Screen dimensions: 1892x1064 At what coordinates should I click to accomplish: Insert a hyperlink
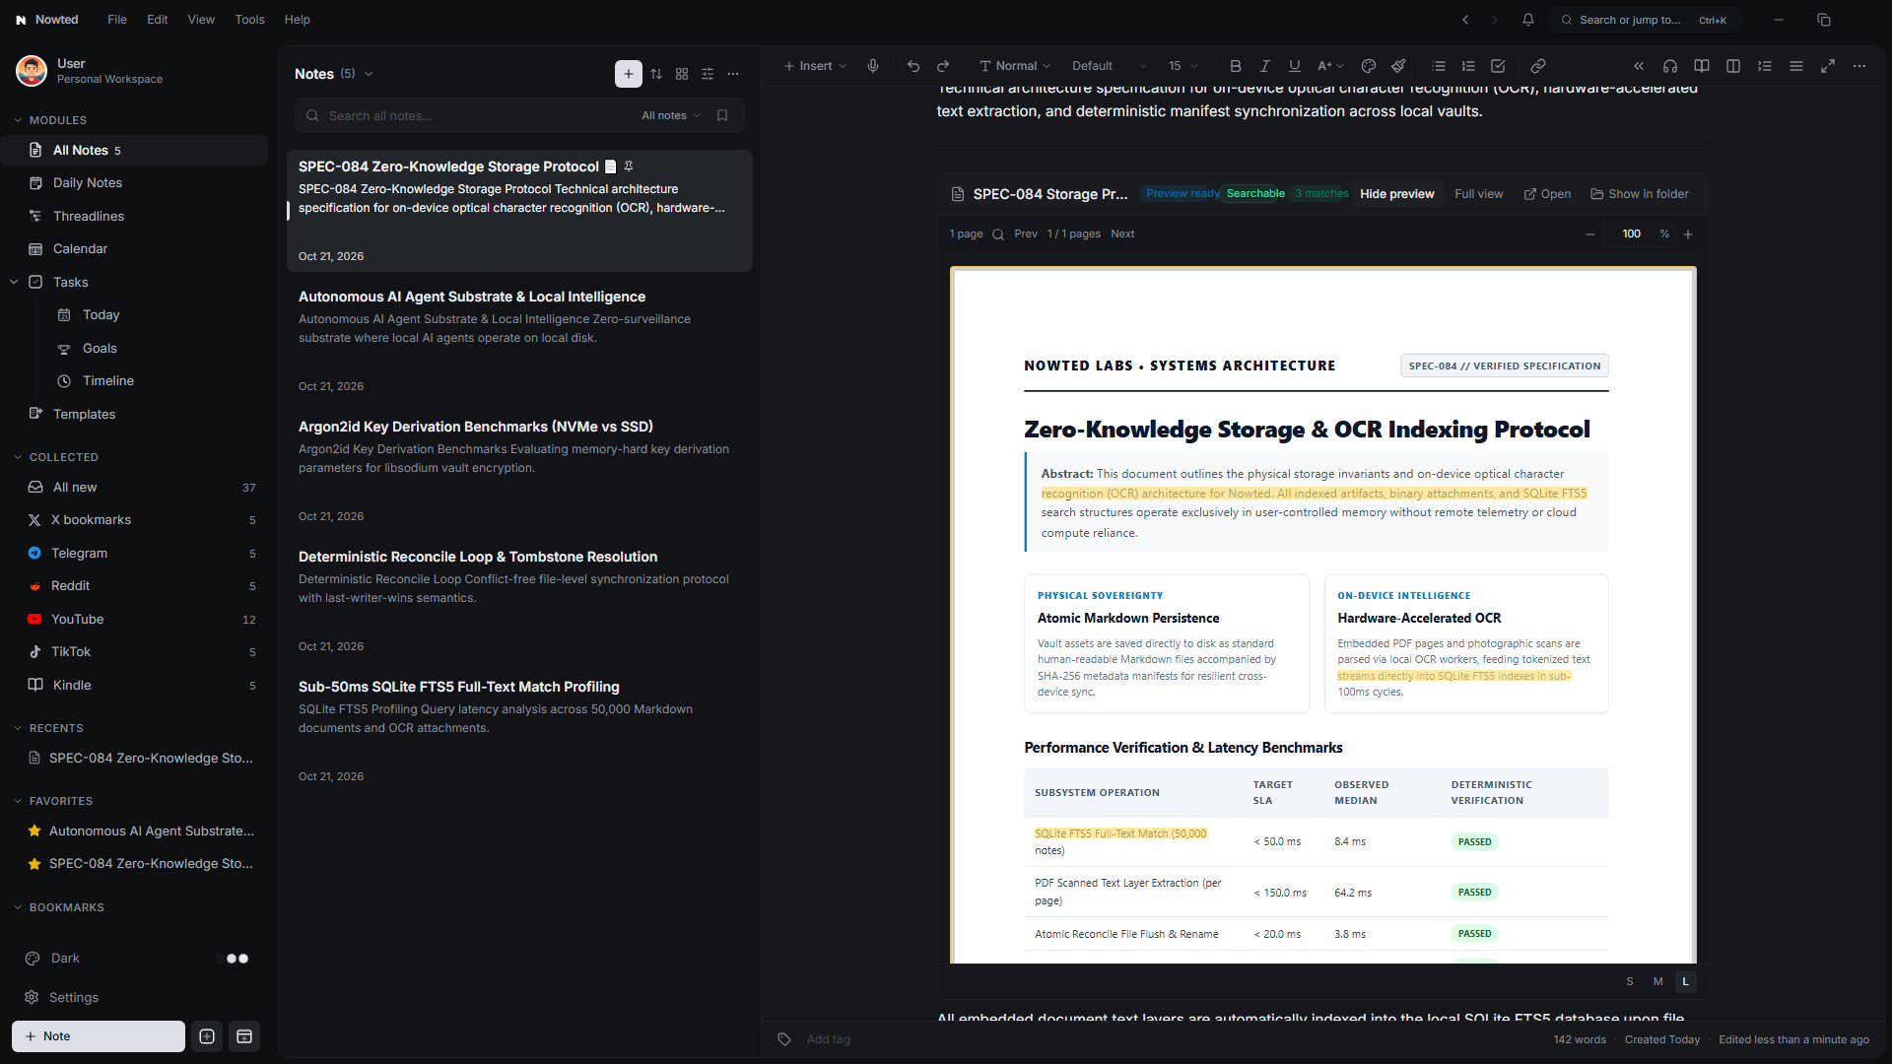[1538, 66]
